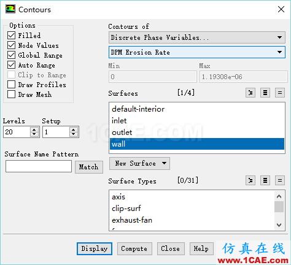Viewport: 291px width, 265px height.
Task: Click the Surface Types toggle-tree-view icon
Action: 250,180
